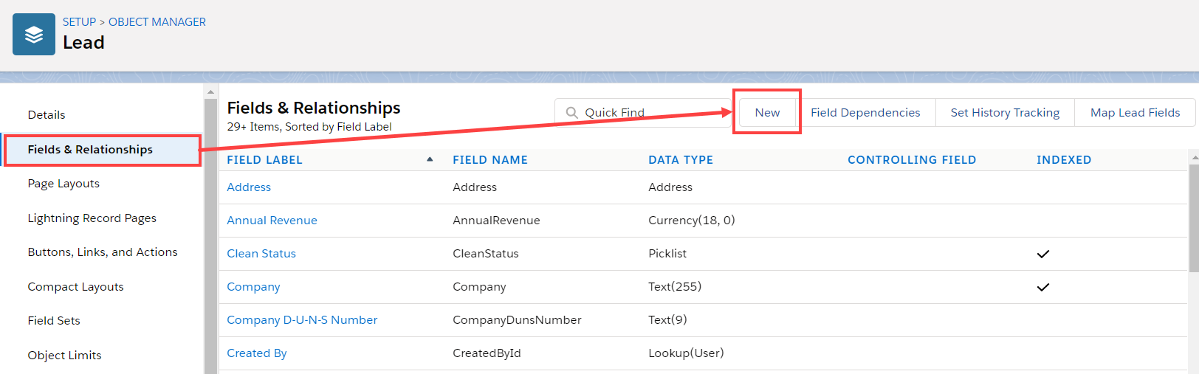The height and width of the screenshot is (374, 1199).
Task: Click the fields table vertical scrollbar
Action: 1194,218
